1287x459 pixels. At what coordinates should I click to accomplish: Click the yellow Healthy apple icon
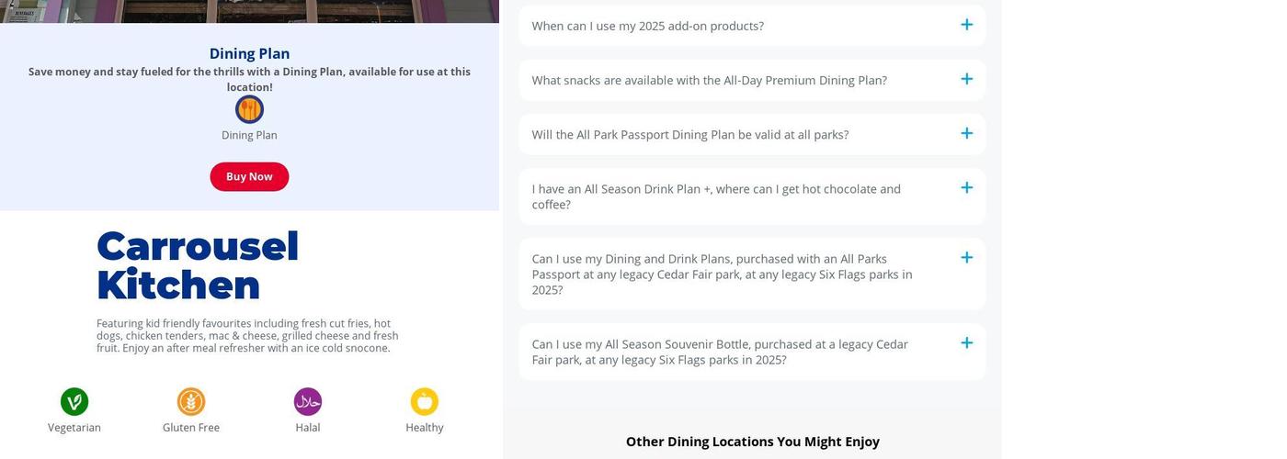(425, 402)
